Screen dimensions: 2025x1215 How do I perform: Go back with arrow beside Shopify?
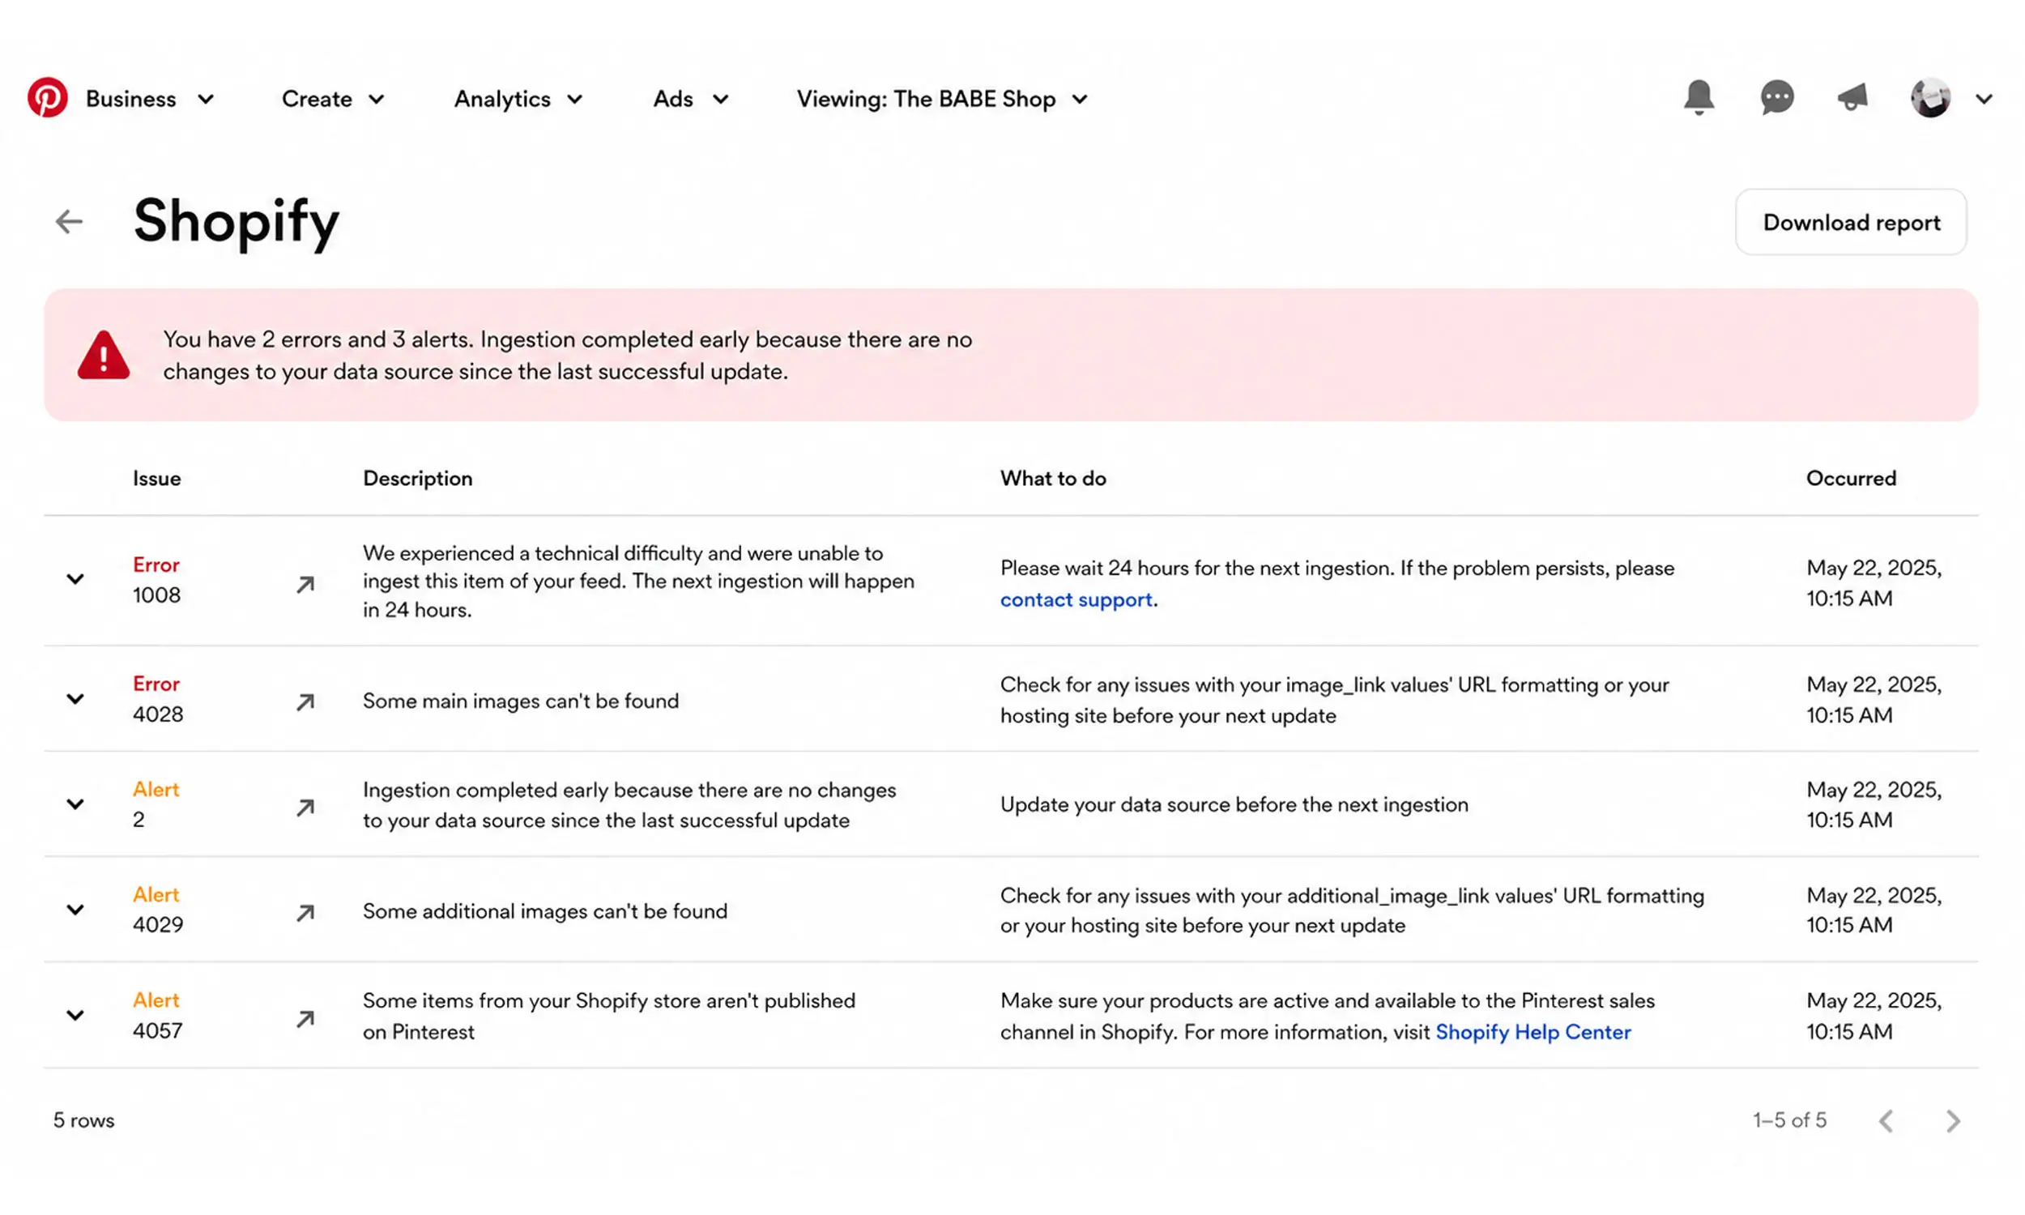69,221
